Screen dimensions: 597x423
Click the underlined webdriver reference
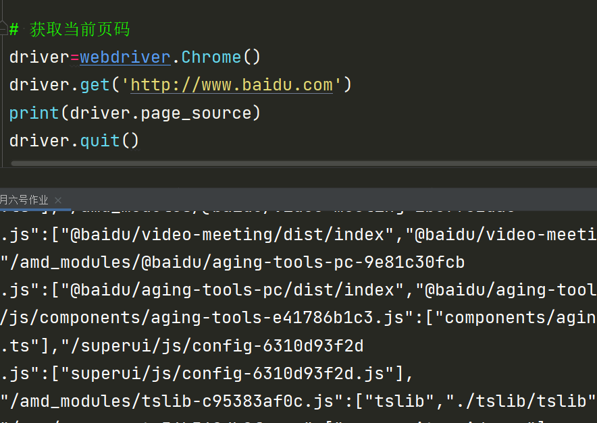tap(125, 57)
